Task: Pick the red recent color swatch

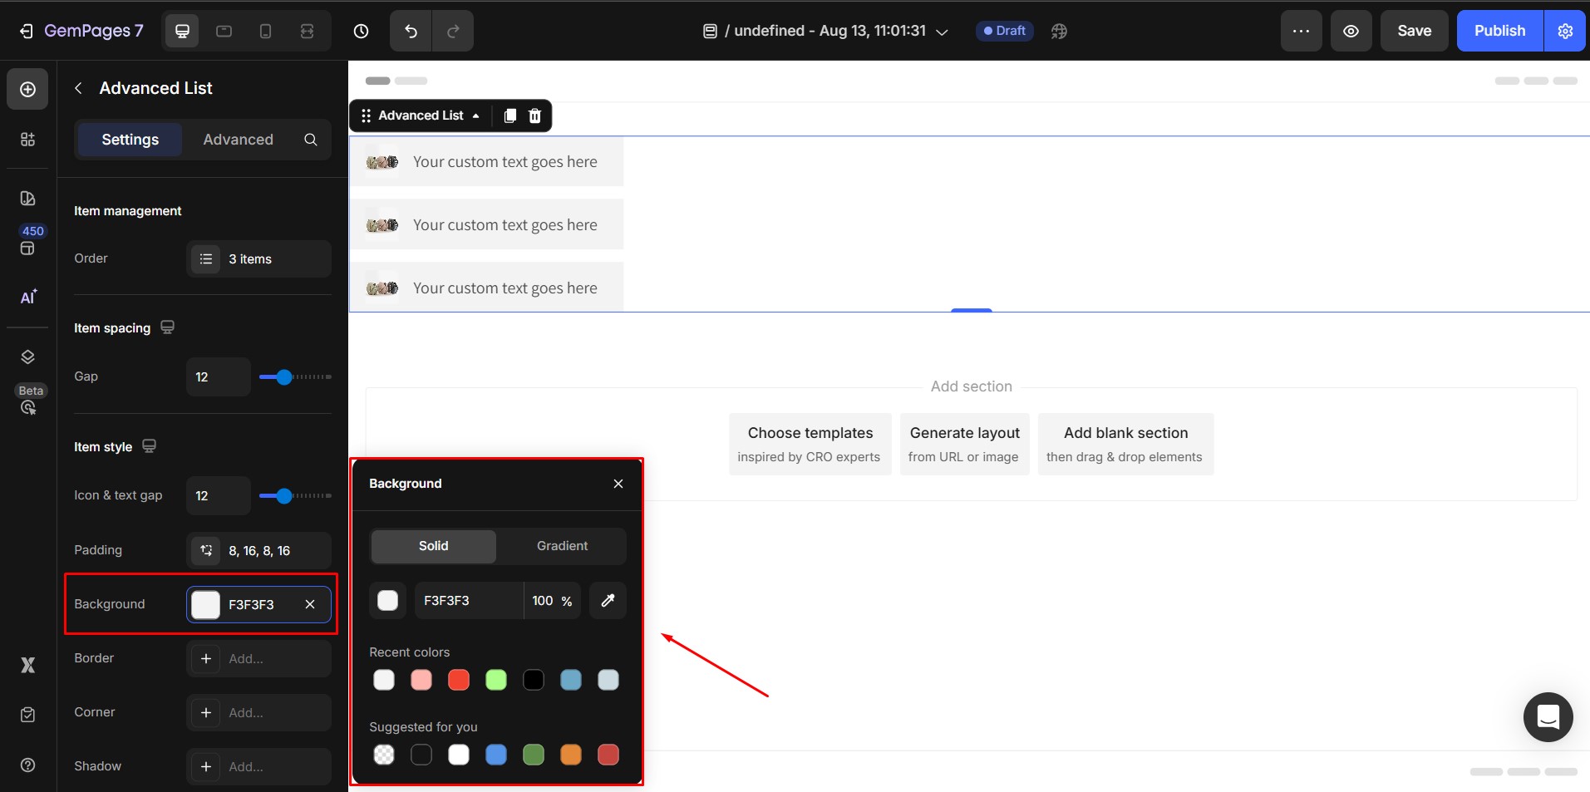Action: (459, 680)
